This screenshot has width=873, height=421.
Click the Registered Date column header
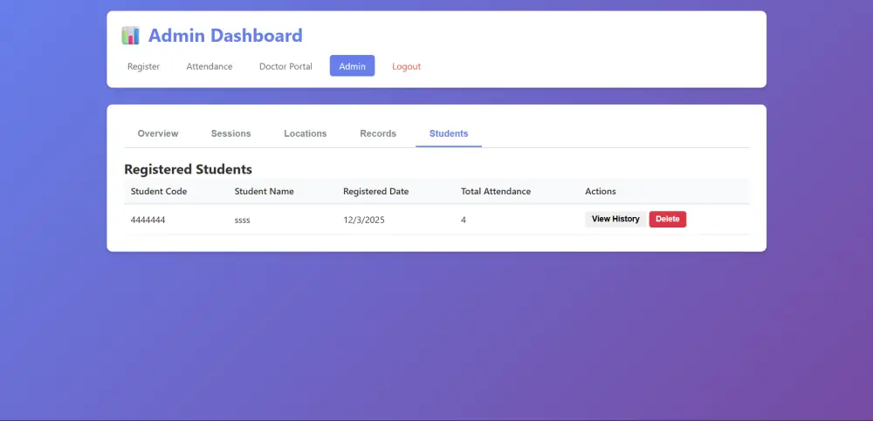[x=375, y=191]
